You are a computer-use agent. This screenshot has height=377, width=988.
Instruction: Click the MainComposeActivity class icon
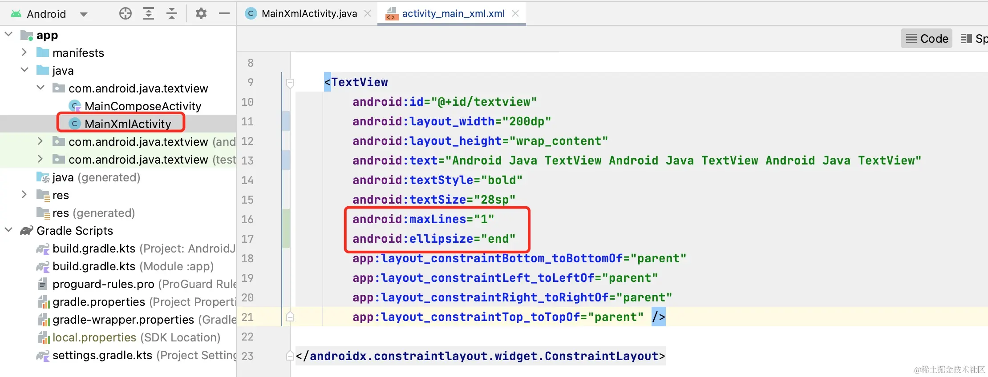click(x=75, y=106)
